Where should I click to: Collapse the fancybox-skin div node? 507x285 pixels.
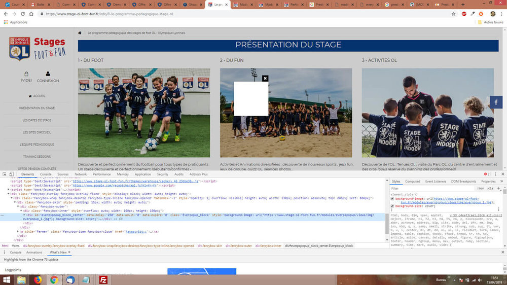click(x=15, y=202)
